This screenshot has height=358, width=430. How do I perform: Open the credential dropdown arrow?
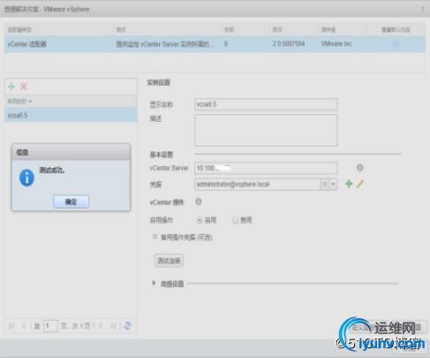click(333, 185)
